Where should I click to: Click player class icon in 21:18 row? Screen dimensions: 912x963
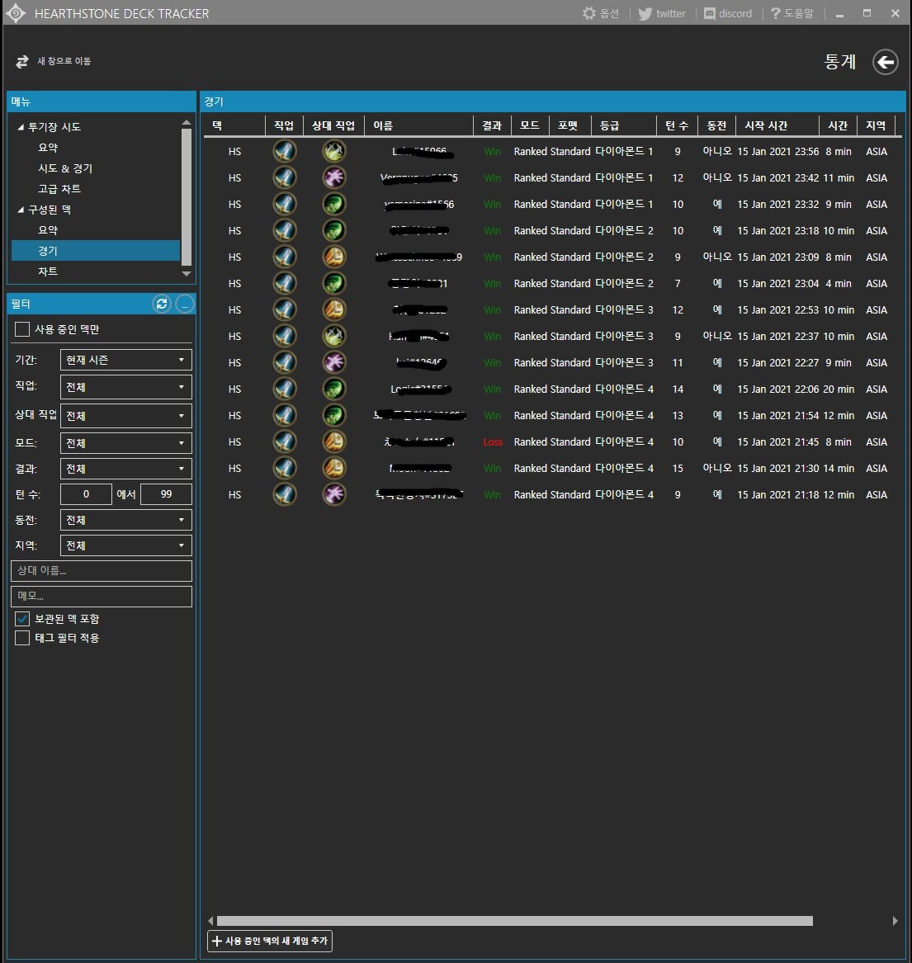(285, 494)
